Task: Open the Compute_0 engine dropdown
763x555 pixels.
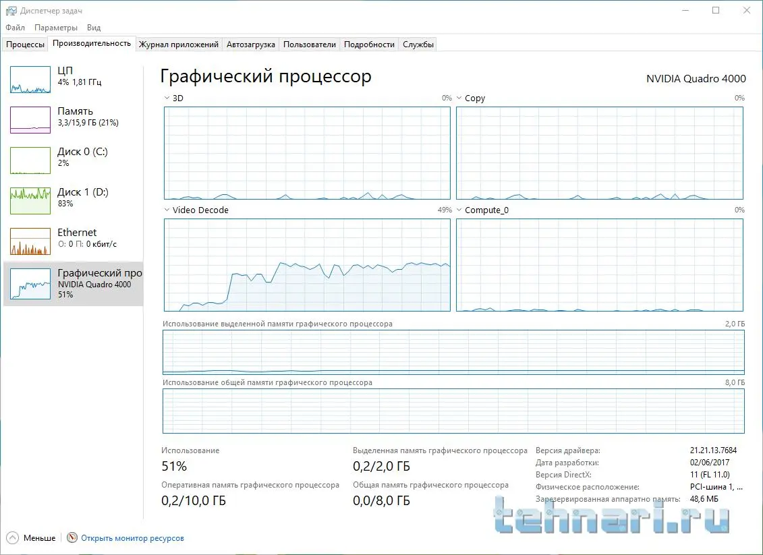Action: pos(459,210)
